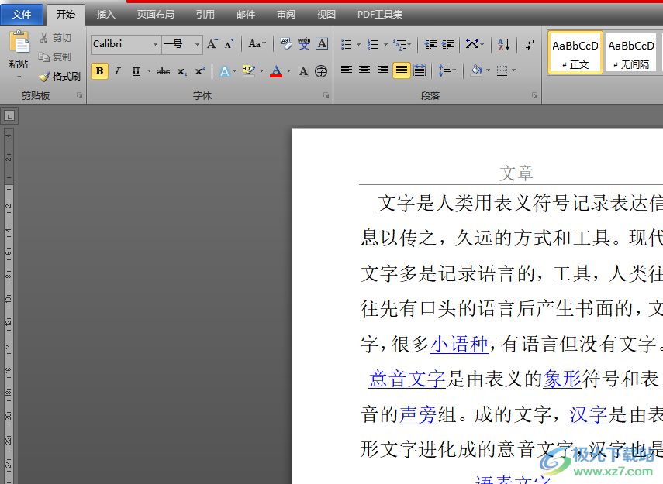Open the font size (一号) dropdown
The image size is (663, 484).
pos(197,44)
